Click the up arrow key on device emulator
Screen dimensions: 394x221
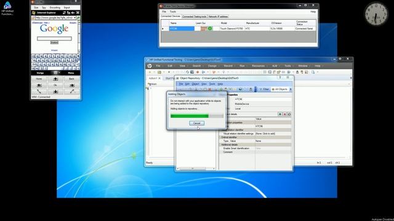(55, 79)
